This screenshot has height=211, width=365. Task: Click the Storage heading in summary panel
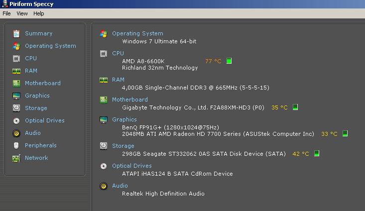pos(123,146)
